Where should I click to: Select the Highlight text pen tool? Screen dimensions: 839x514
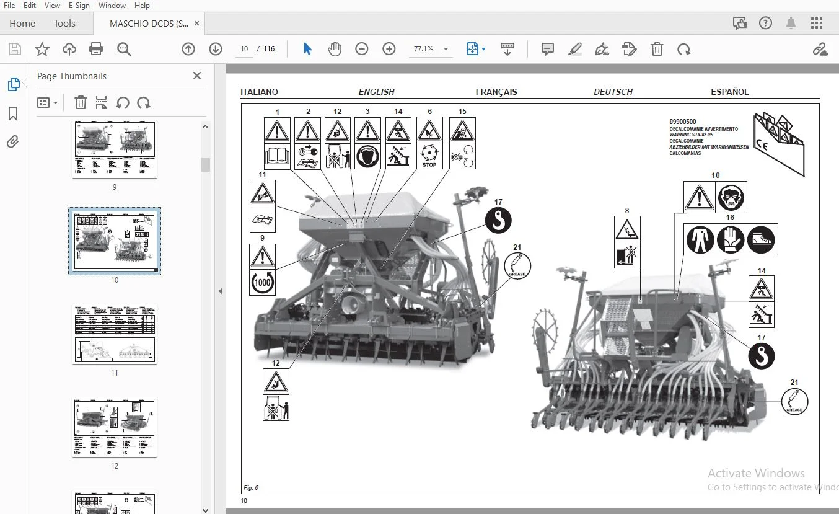pyautogui.click(x=575, y=49)
